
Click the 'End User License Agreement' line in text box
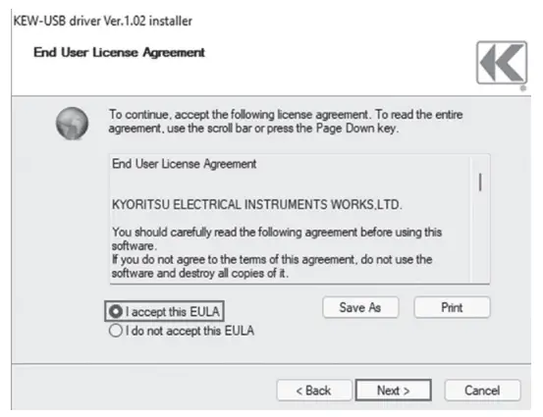coord(184,164)
